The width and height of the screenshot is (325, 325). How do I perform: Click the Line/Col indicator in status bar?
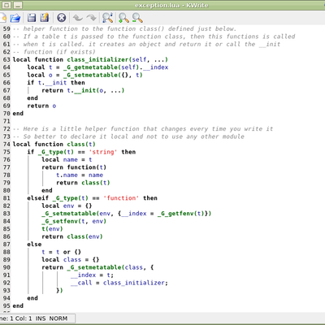[x=16, y=318]
